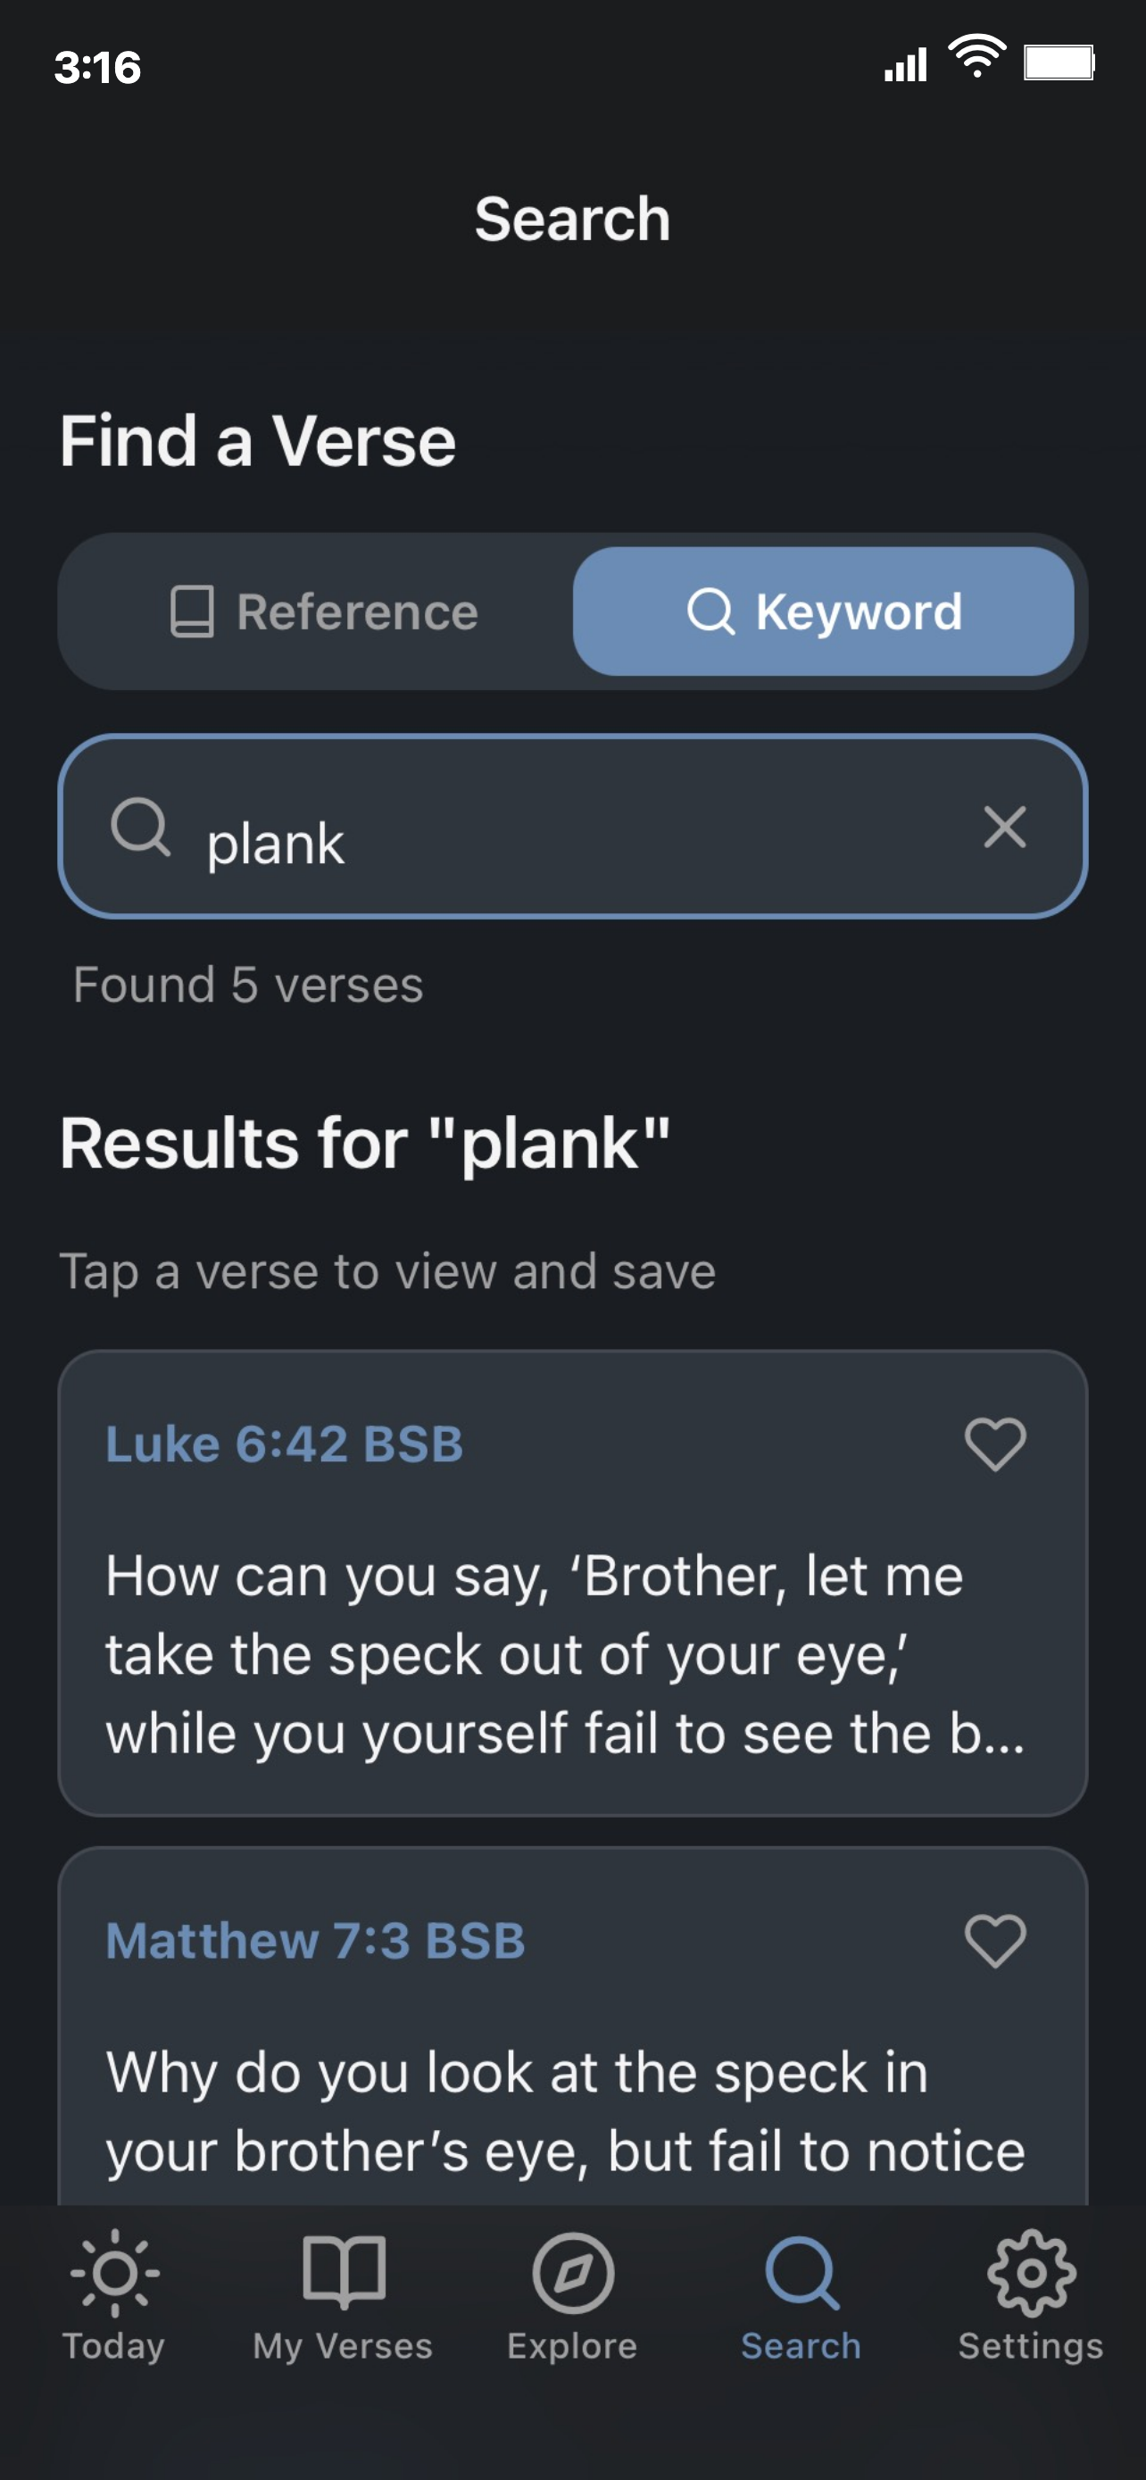
Task: Tap the magnifier icon beside Keyword
Action: point(711,612)
